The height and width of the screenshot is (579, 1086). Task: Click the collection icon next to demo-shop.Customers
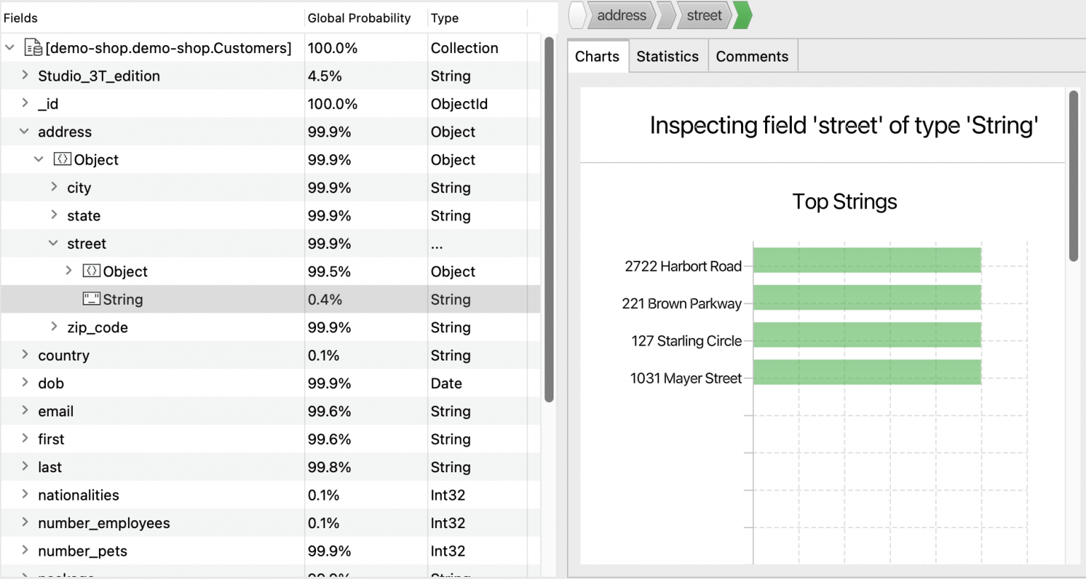point(32,47)
